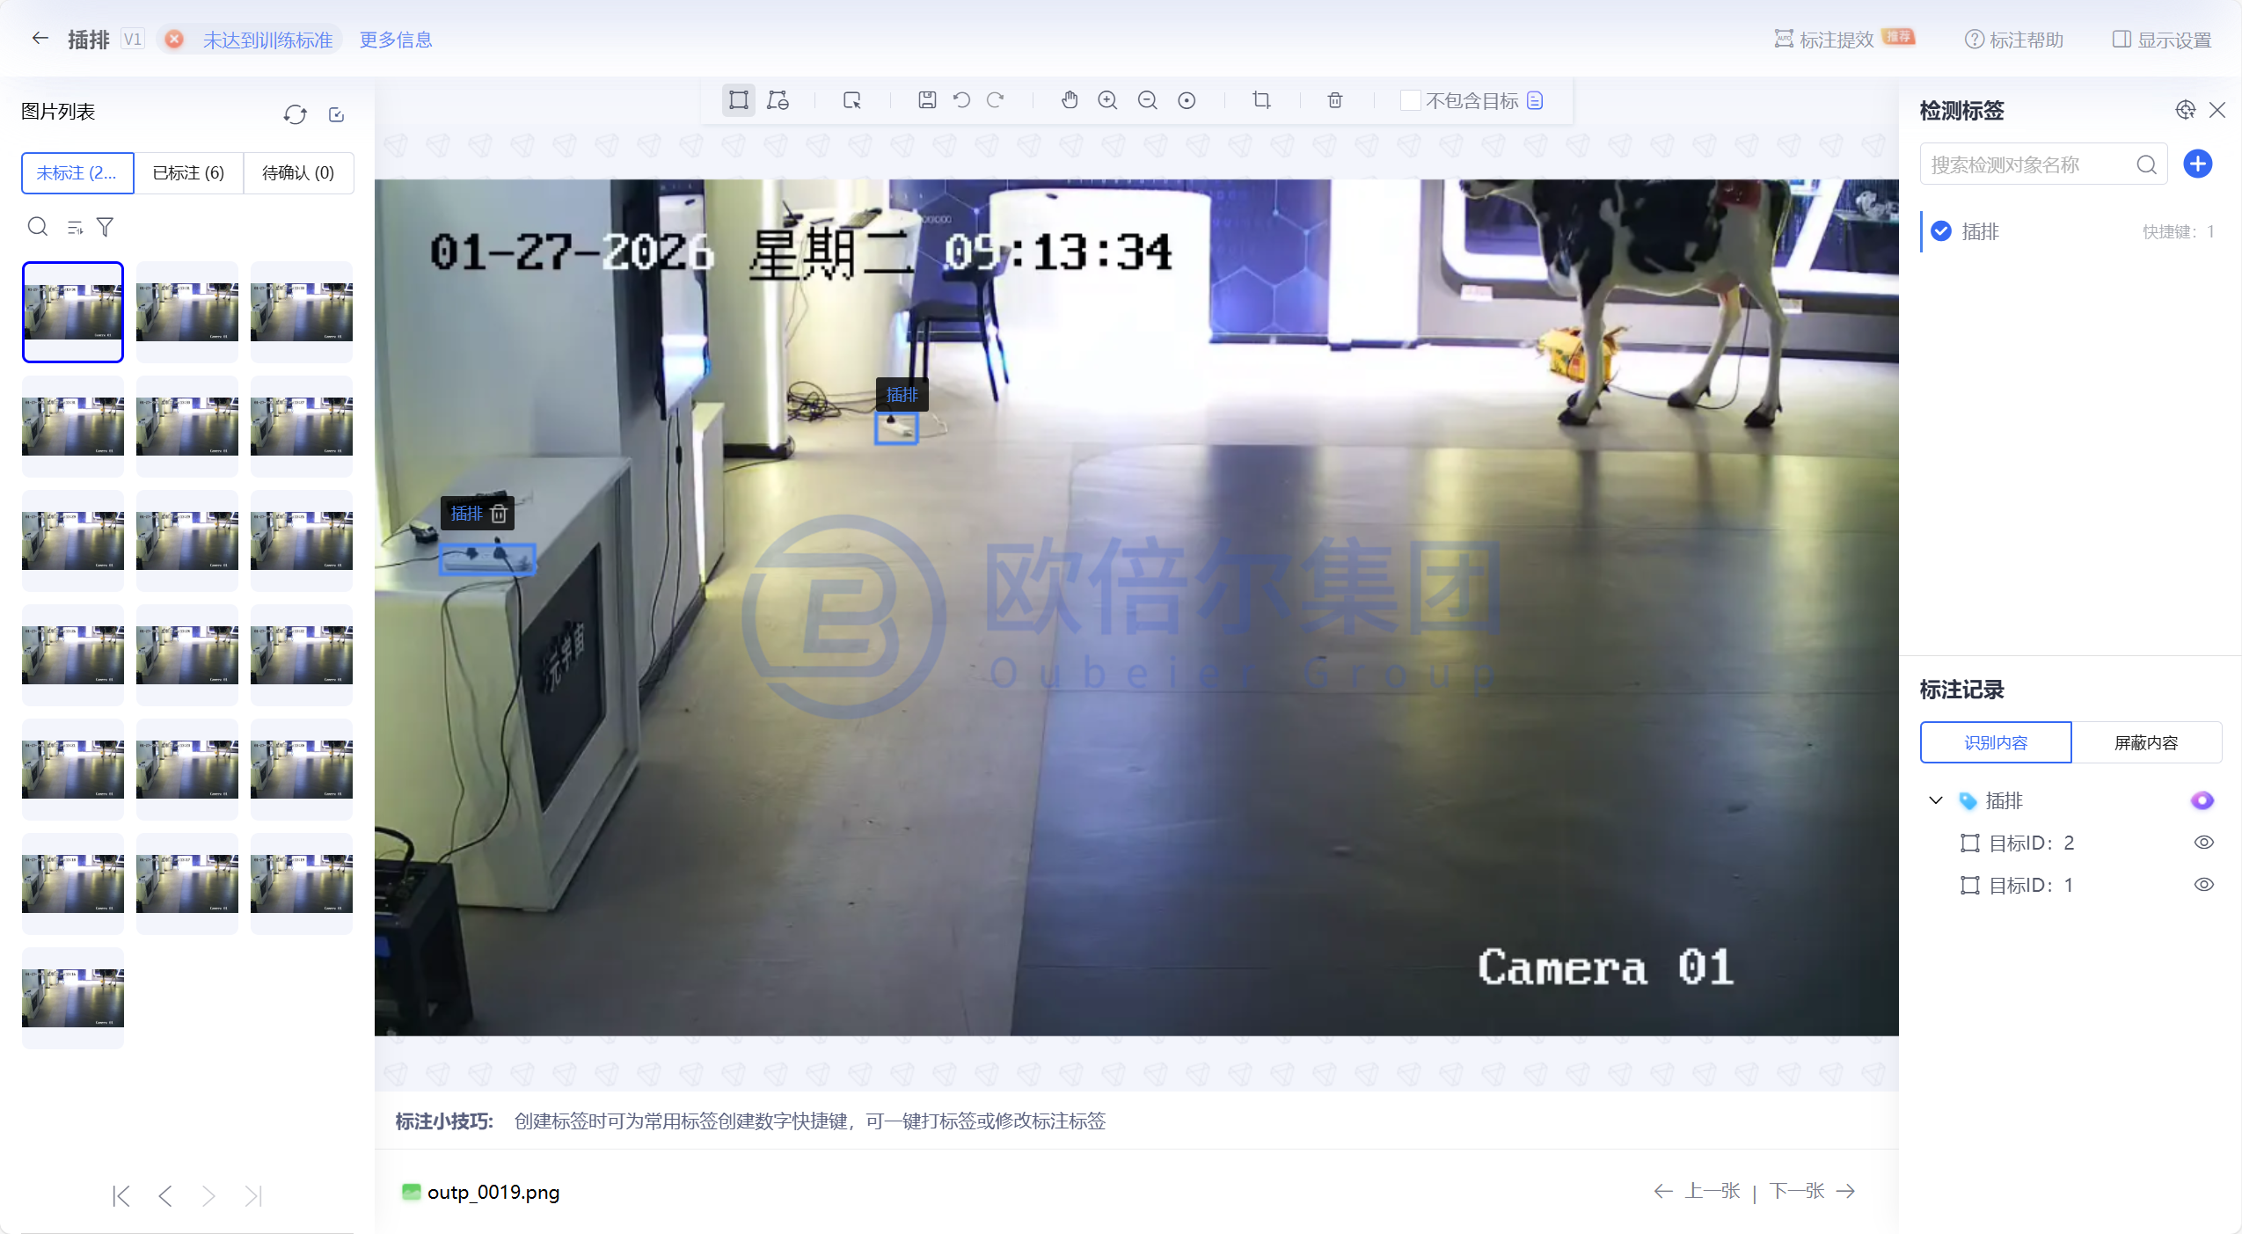The width and height of the screenshot is (2242, 1234).
Task: Click the crop tool icon
Action: (x=1260, y=100)
